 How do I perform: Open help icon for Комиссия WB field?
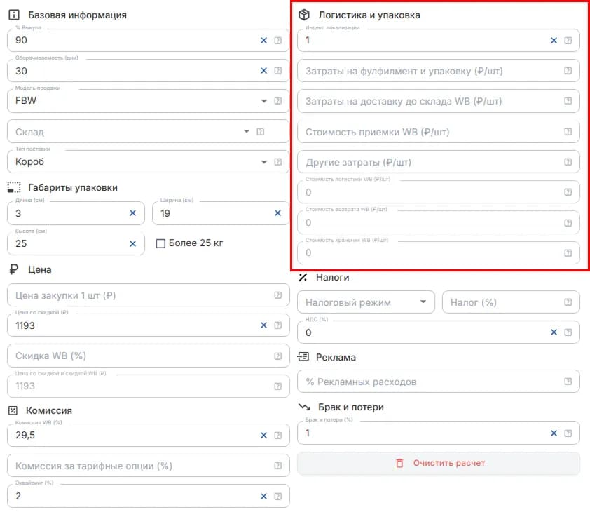pyautogui.click(x=277, y=436)
